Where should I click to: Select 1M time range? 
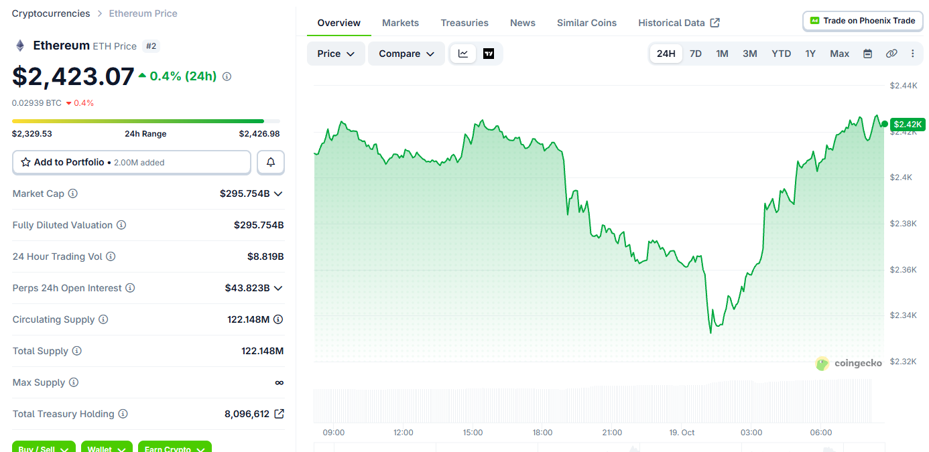(722, 54)
